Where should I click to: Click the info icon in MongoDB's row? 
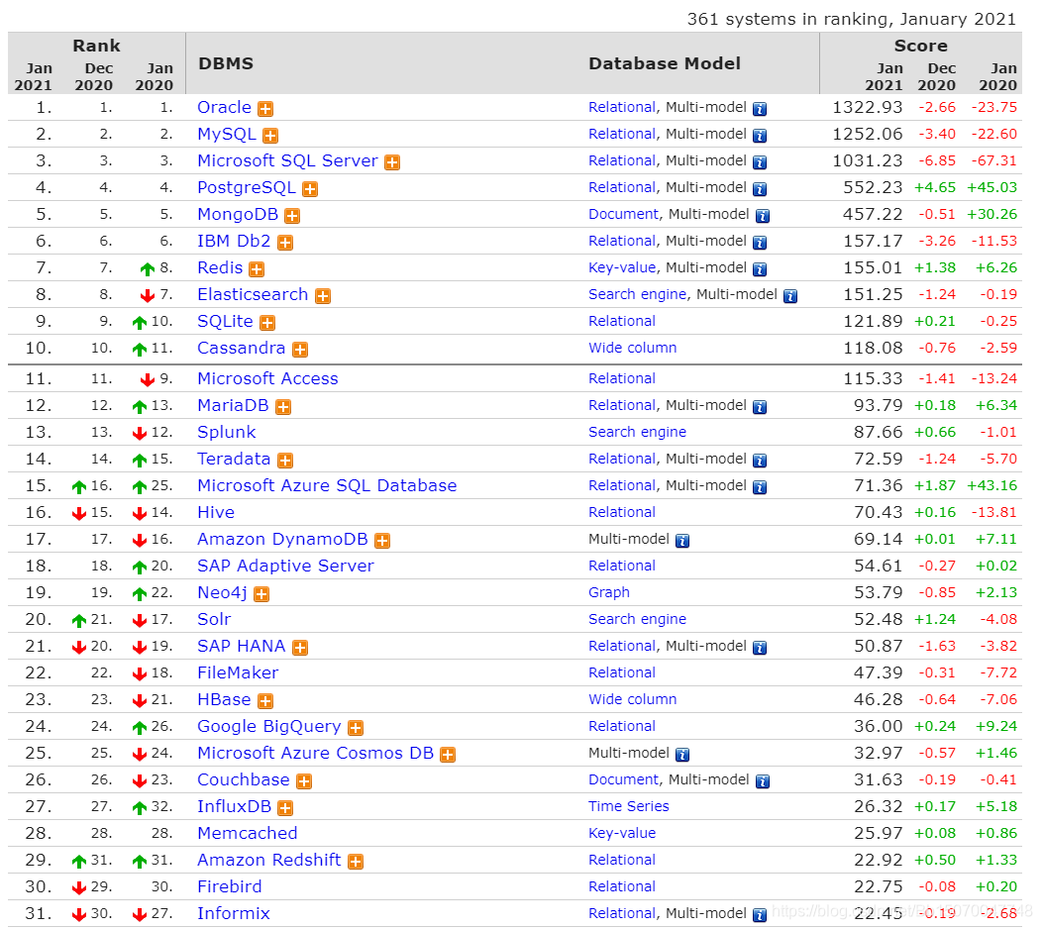[x=763, y=216]
